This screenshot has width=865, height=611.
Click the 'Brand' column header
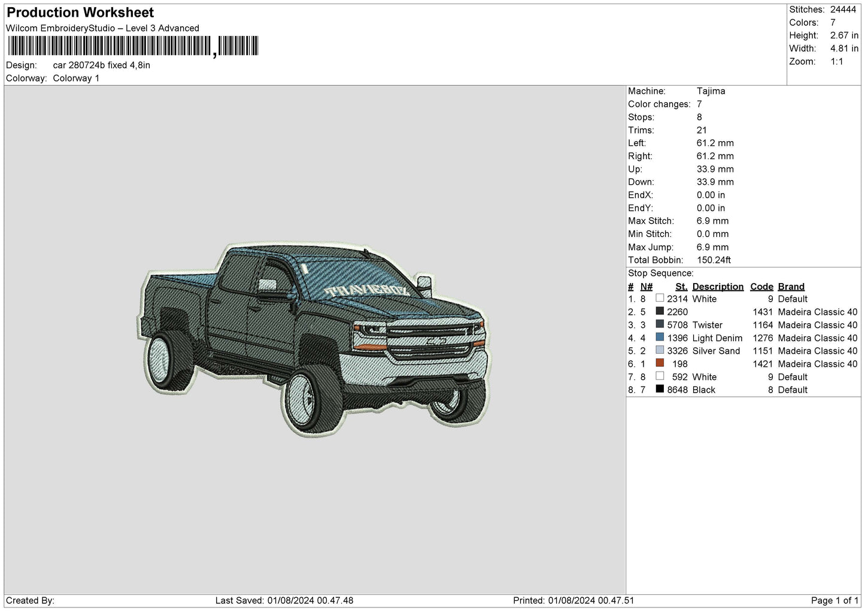pos(791,287)
